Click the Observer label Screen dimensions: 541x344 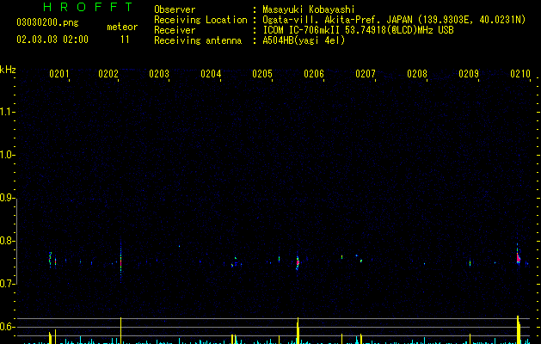pos(175,9)
